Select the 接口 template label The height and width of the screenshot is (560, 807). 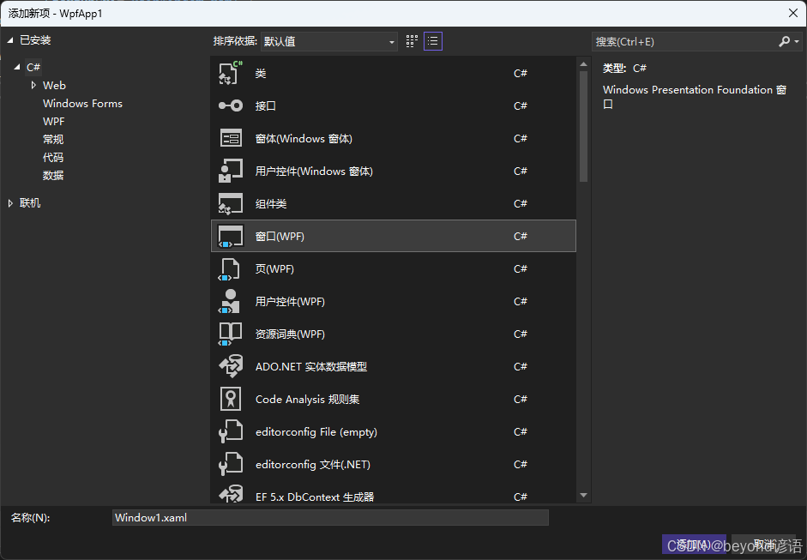(266, 106)
